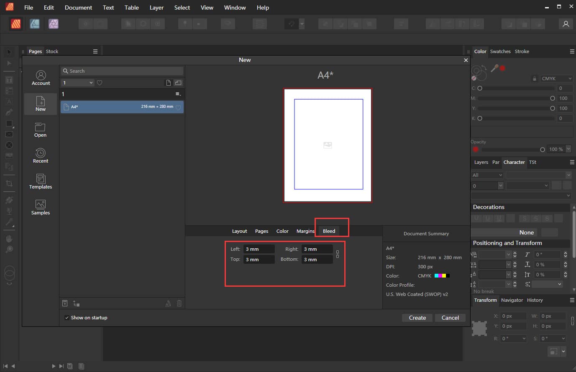The image size is (576, 372).
Task: Switch to the Swatches tab
Action: (x=500, y=51)
